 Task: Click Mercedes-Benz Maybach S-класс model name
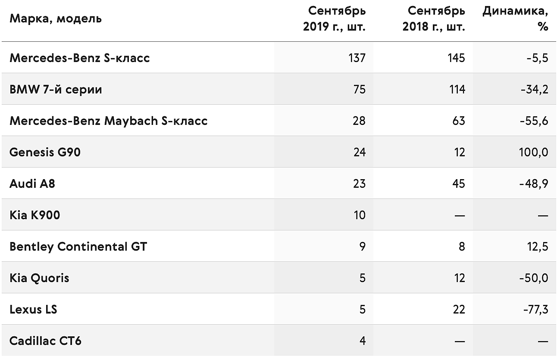(x=109, y=121)
